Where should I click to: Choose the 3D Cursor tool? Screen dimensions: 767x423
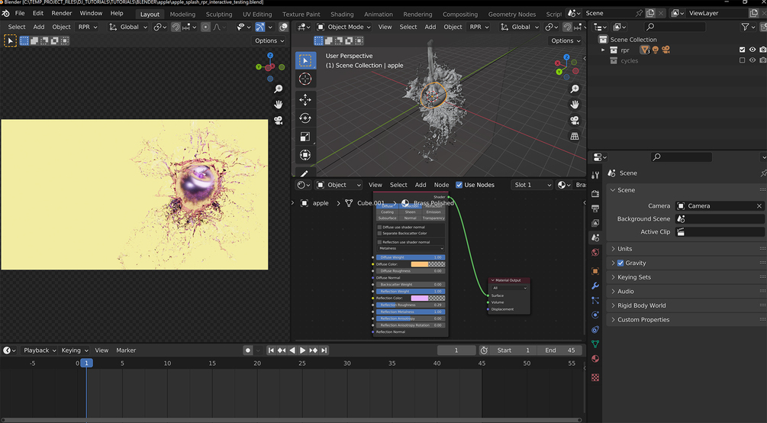[305, 79]
